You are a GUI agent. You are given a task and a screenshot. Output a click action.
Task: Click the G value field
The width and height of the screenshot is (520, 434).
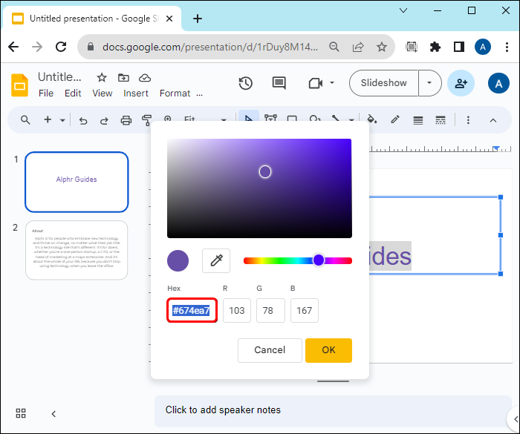[270, 310]
